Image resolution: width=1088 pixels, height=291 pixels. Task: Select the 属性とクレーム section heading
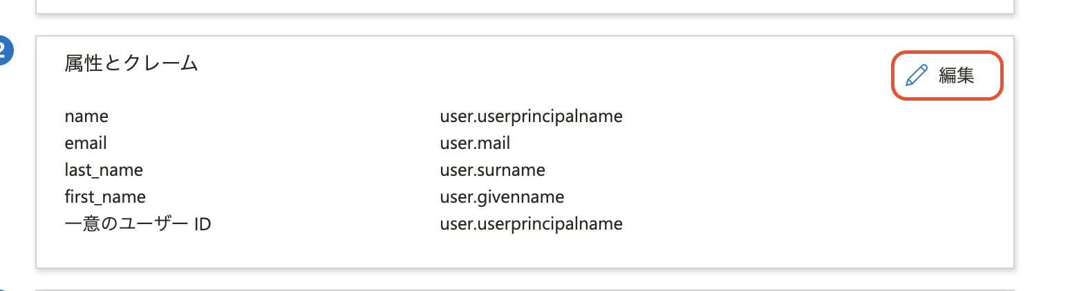(x=131, y=63)
